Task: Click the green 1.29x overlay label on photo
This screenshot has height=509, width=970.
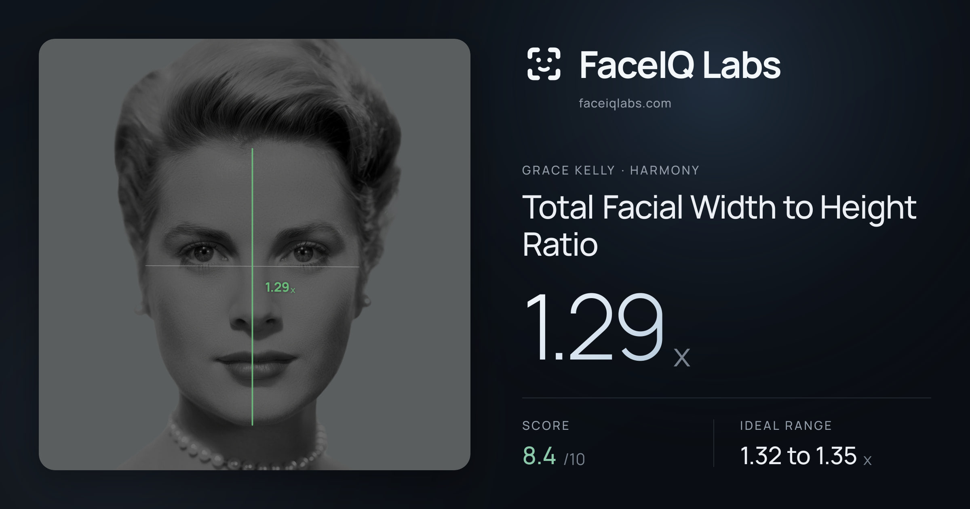Action: (x=280, y=287)
